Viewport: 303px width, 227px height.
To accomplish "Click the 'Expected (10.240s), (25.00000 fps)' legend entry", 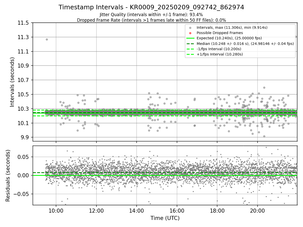I will pyautogui.click(x=229, y=38).
